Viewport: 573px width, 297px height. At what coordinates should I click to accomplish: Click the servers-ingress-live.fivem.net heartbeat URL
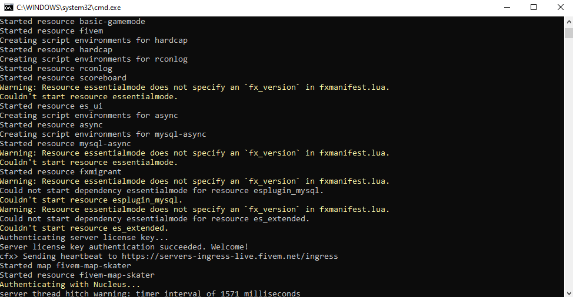coord(230,256)
